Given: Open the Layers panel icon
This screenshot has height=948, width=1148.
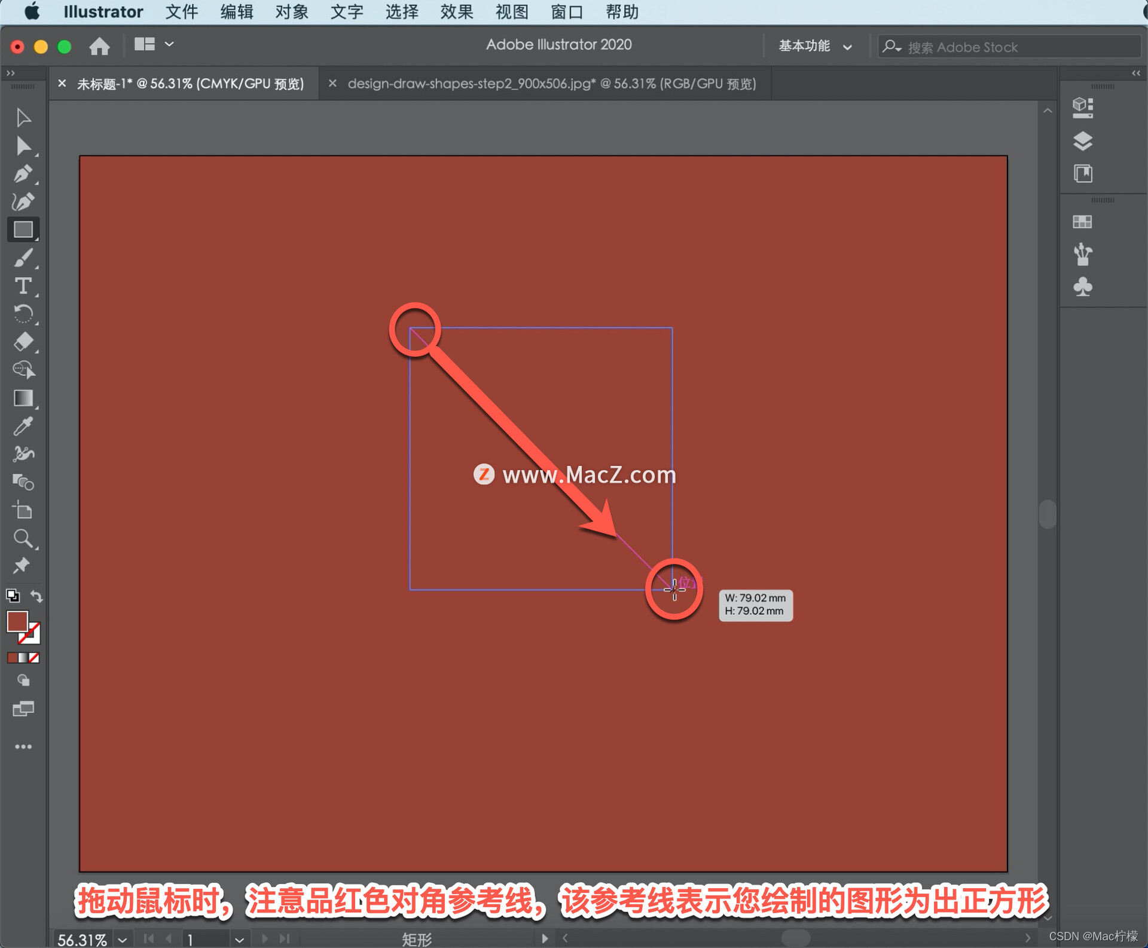Looking at the screenshot, I should pyautogui.click(x=1082, y=142).
